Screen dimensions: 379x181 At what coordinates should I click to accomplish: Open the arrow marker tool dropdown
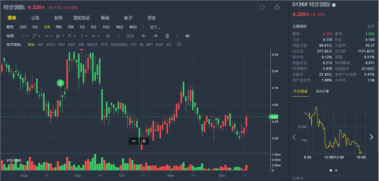(72, 36)
